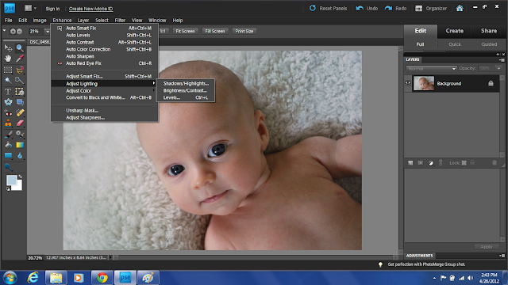Open the layer blend mode Normal dropdown
Viewport: 508px width, 285px height.
(x=431, y=69)
